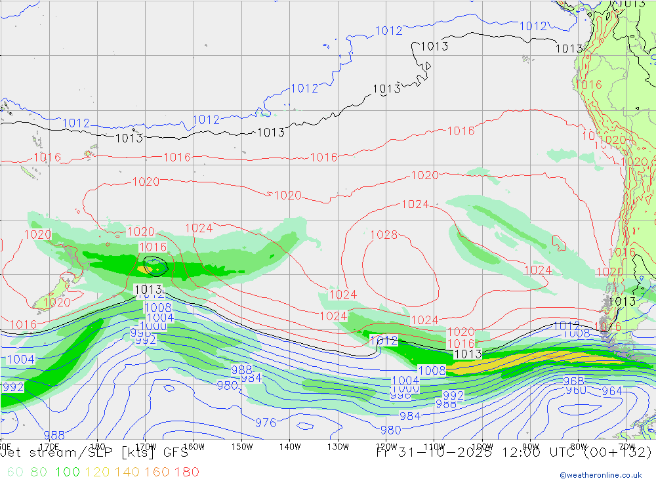
Task: Click the 968 isobar label
Action: click(x=573, y=381)
